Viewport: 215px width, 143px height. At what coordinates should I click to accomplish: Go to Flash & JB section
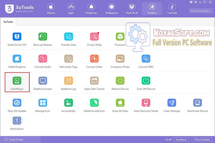(x=132, y=9)
